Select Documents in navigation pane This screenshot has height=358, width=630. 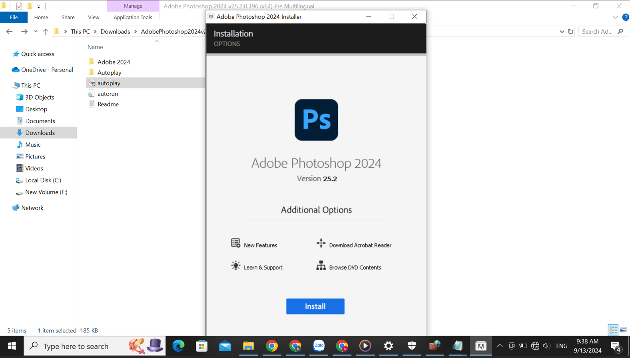click(40, 121)
